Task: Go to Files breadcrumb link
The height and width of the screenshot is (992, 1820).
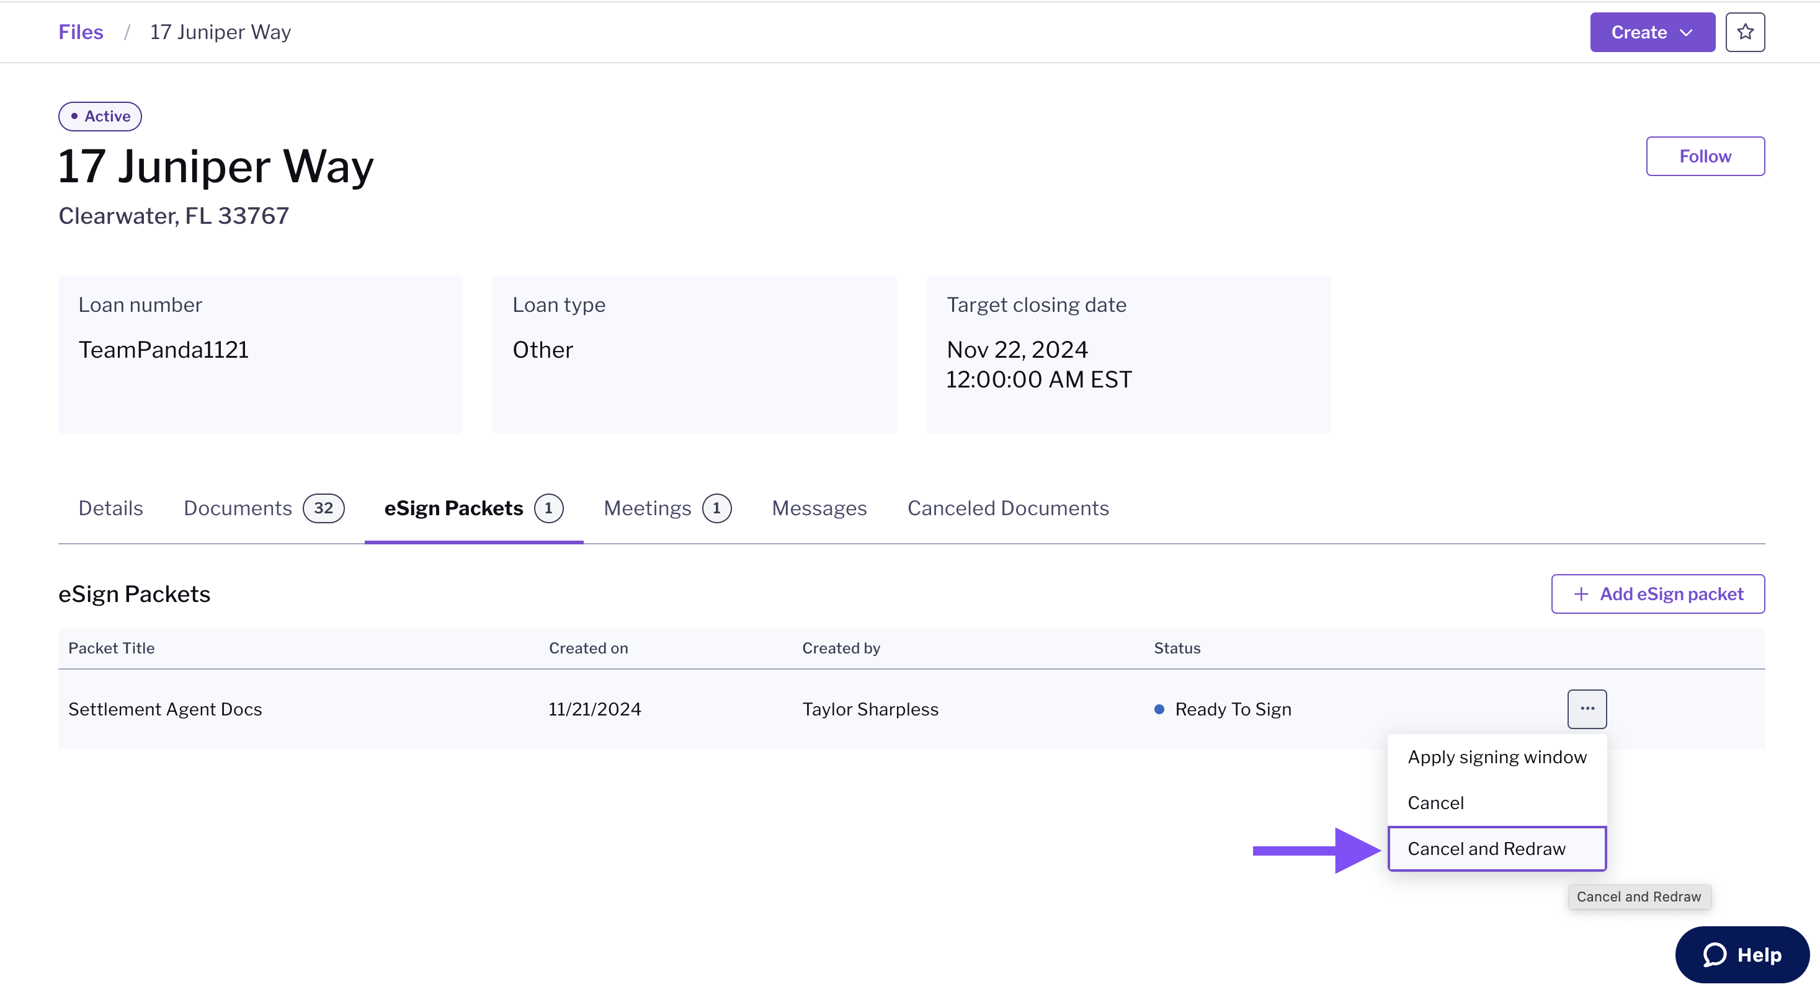Action: (x=81, y=32)
